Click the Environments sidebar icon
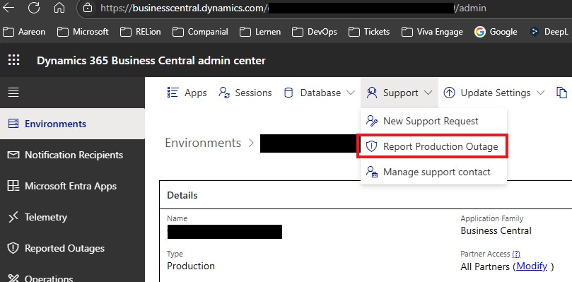 (x=13, y=124)
